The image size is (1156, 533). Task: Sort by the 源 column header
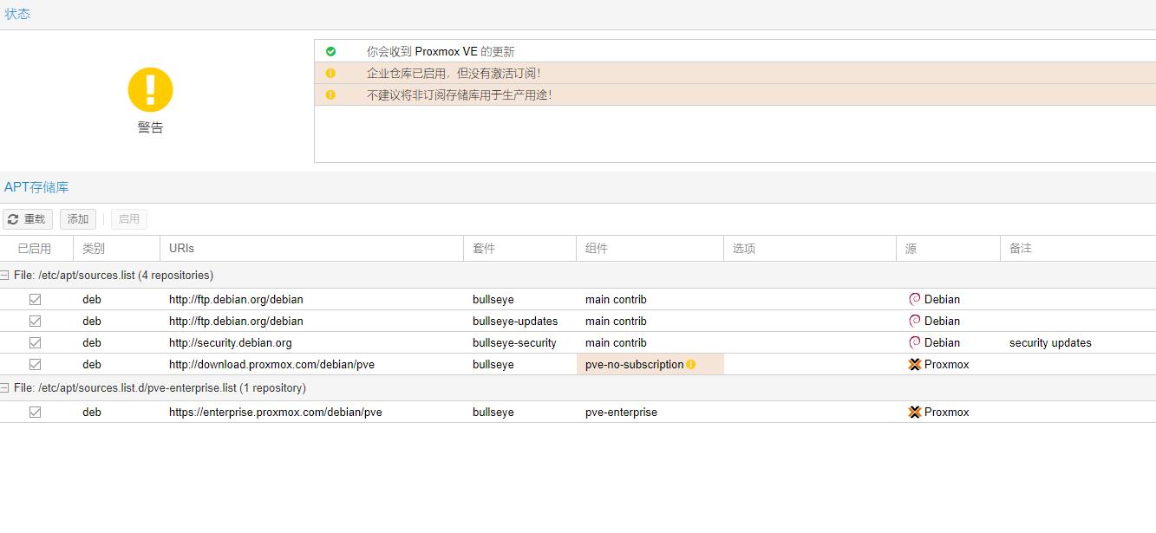(x=948, y=249)
